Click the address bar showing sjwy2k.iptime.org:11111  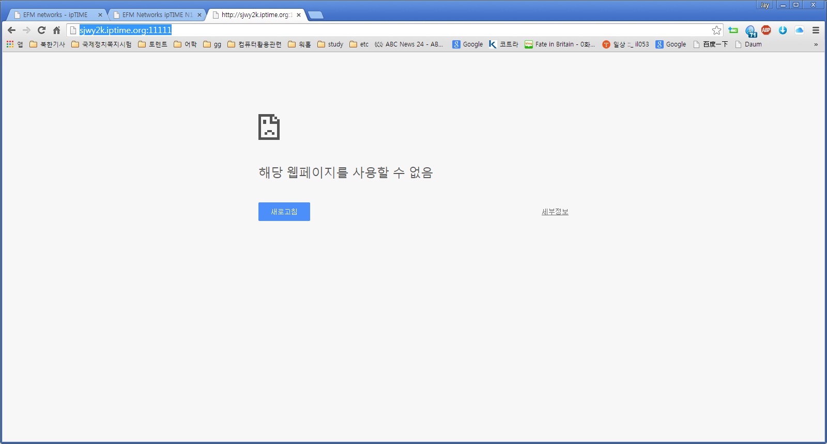pos(395,30)
